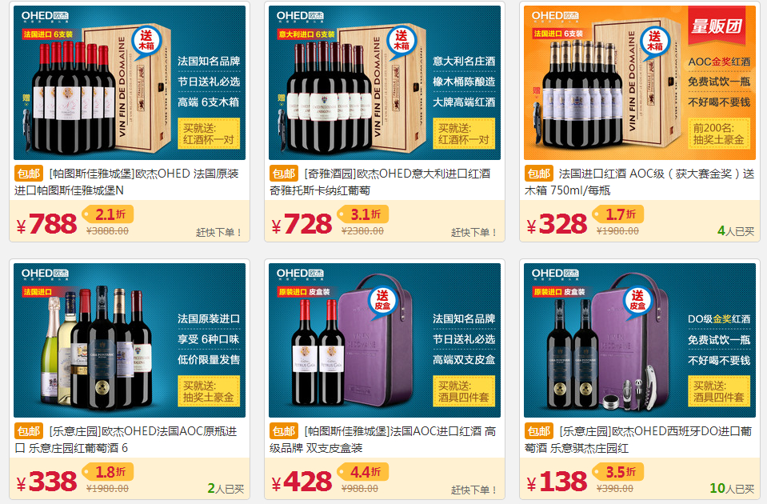Click the 包邮 badge on the ¥138 product
The width and height of the screenshot is (767, 504).
538,431
